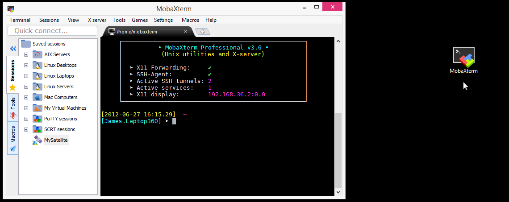
Task: Click the 2012-06-27 16:15.29 timestamp
Action: pos(138,115)
